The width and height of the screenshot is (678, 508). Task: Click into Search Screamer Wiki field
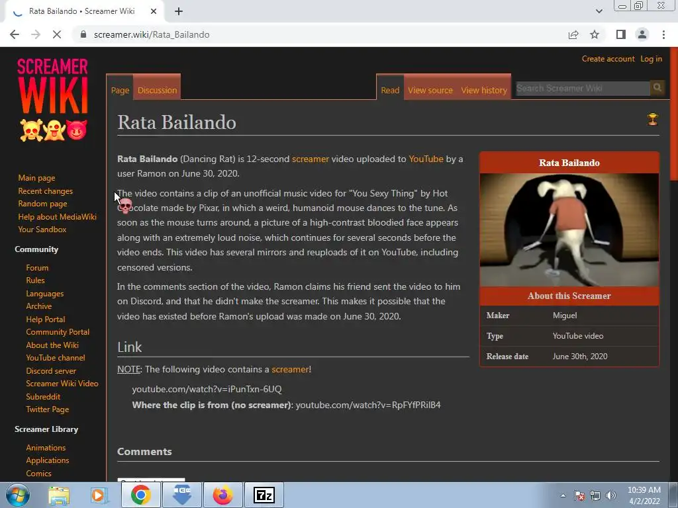(x=583, y=88)
